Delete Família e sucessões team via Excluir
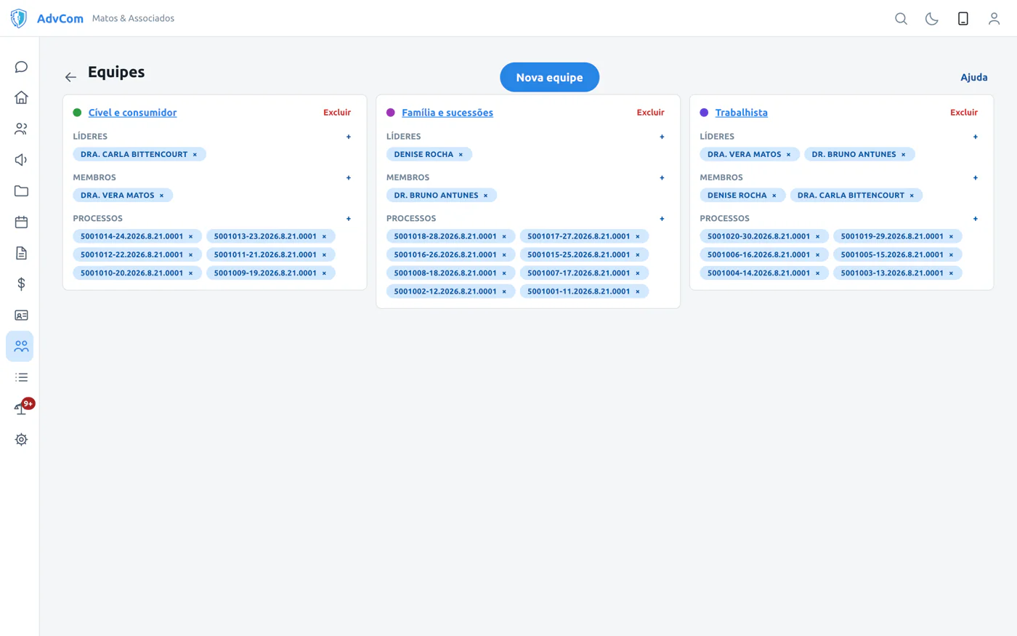 point(650,113)
